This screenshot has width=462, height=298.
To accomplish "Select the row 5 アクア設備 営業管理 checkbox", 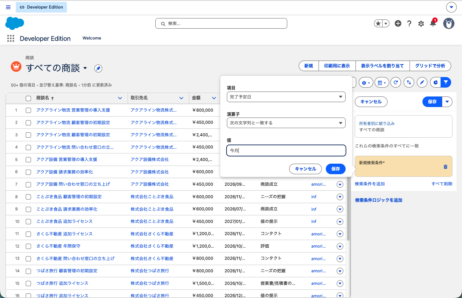I will [x=28, y=160].
